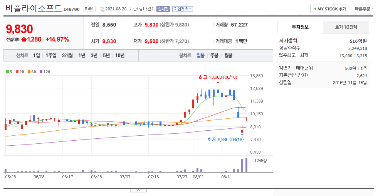
Task: Click the green 5-day moving average legend
Action: point(9,71)
